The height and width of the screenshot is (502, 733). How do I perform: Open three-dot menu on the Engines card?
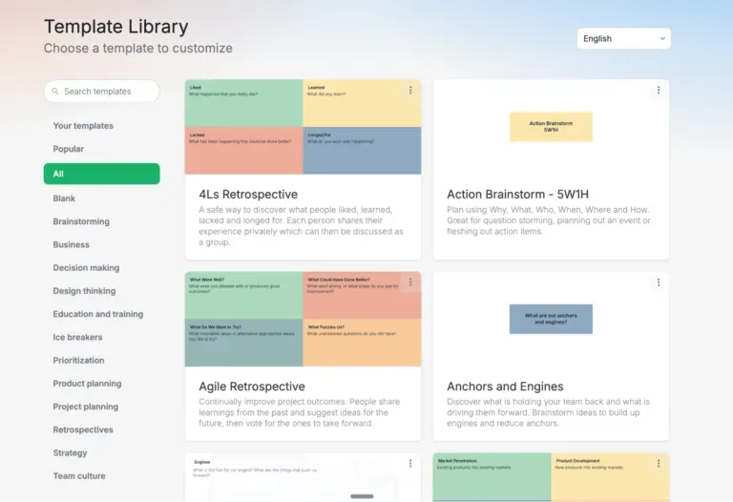[x=410, y=463]
